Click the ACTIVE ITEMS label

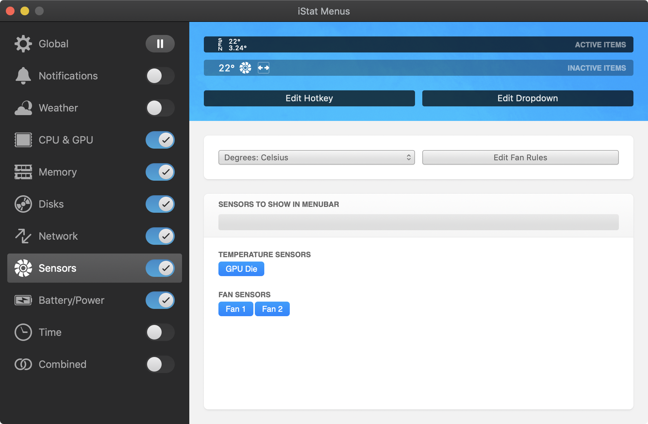pyautogui.click(x=600, y=44)
